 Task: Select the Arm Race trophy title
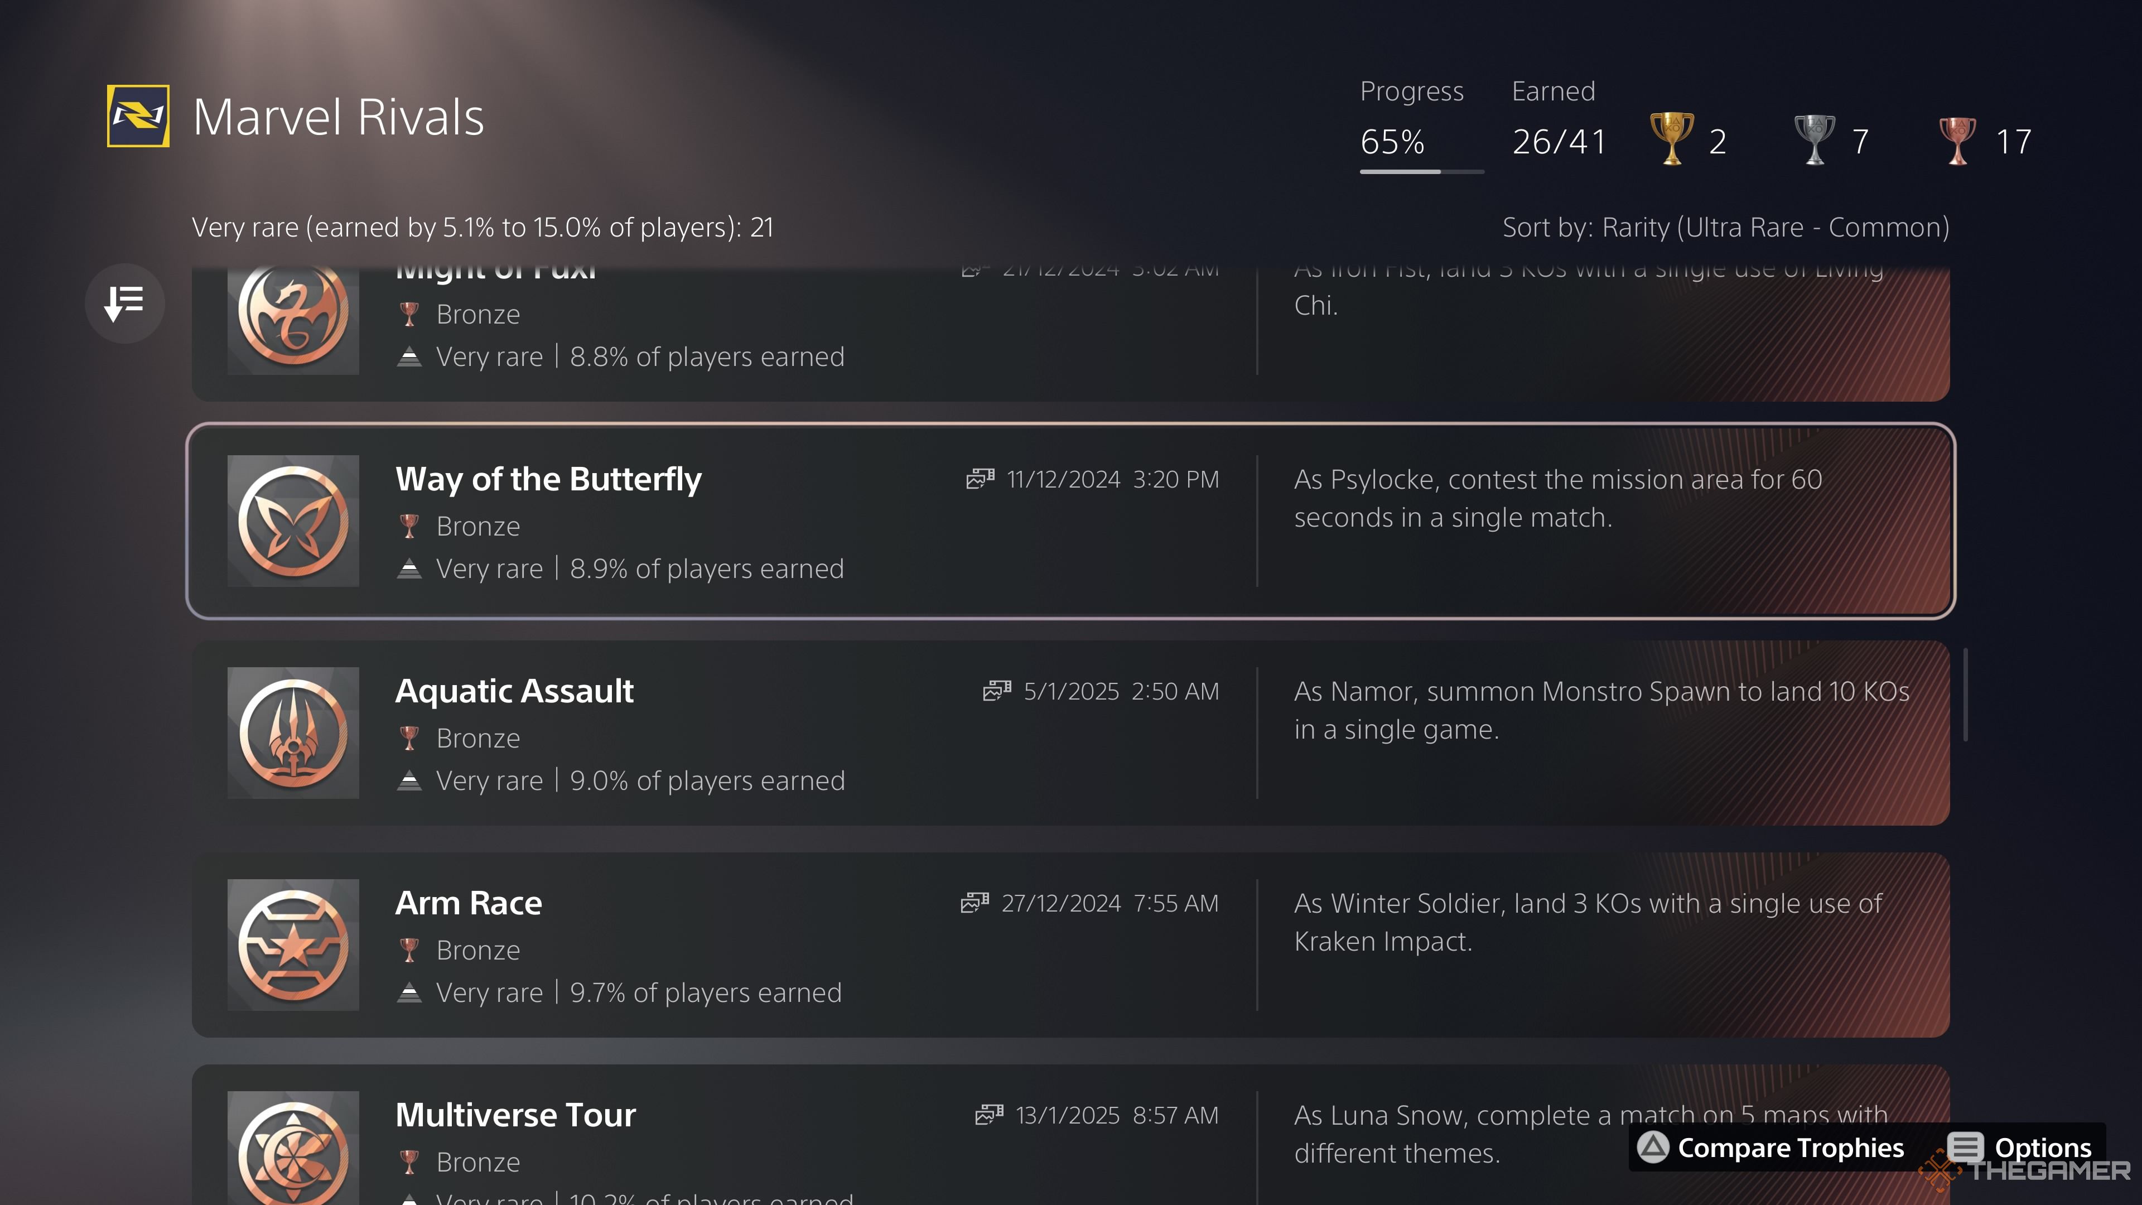(469, 903)
